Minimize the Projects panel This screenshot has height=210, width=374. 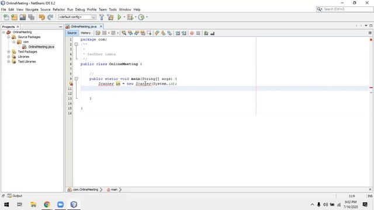(60, 27)
